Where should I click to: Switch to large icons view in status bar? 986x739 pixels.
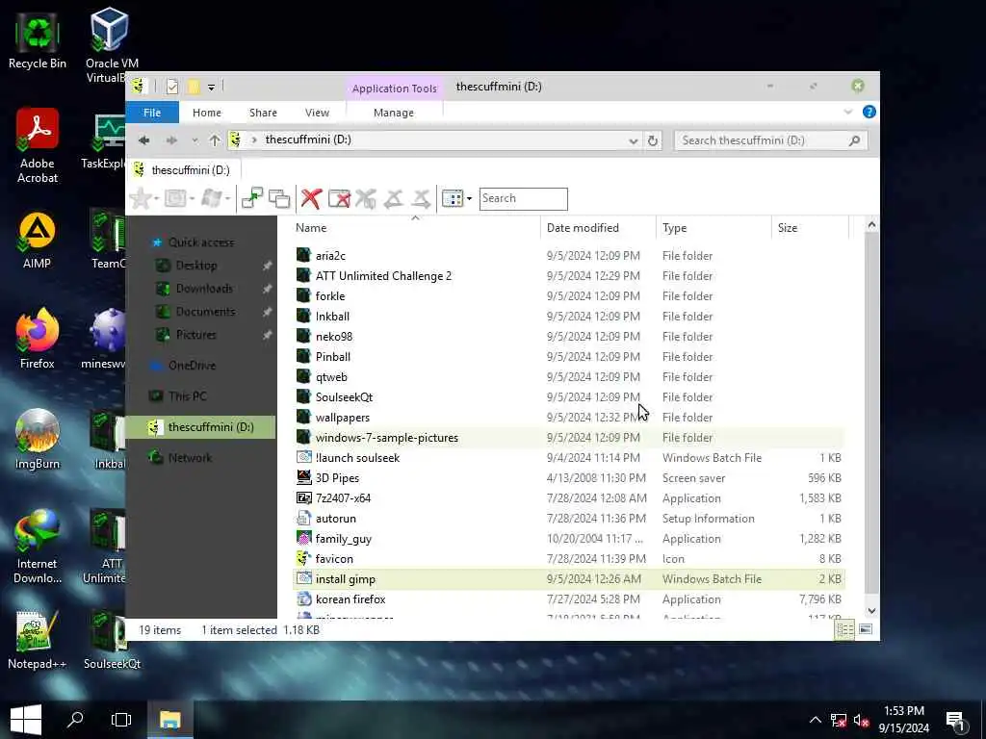coord(866,629)
